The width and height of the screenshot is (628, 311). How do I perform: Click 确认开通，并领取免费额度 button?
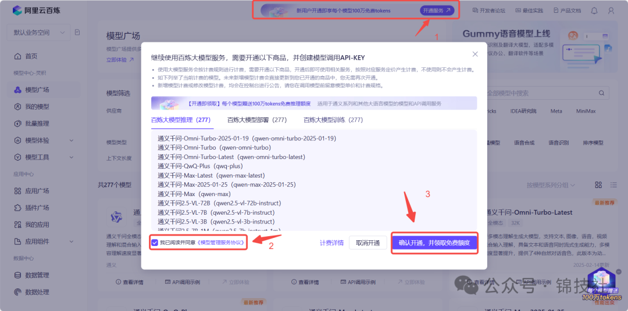click(434, 243)
